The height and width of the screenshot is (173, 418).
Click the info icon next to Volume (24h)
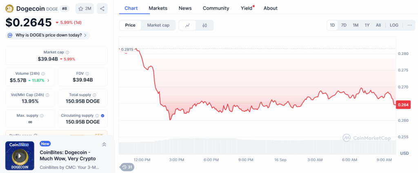tap(43, 74)
